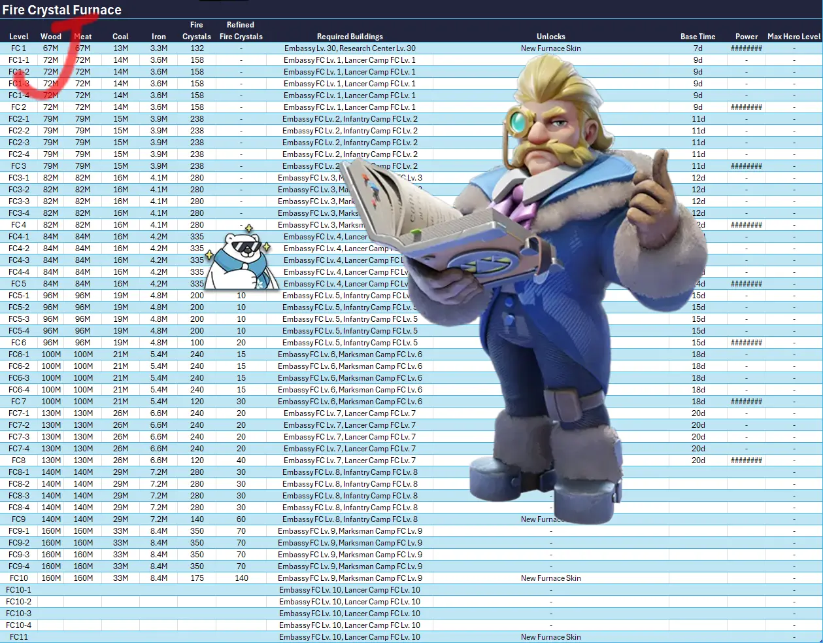Image resolution: width=823 pixels, height=643 pixels.
Task: Click the "FC 2" level cell
Action: [x=19, y=107]
